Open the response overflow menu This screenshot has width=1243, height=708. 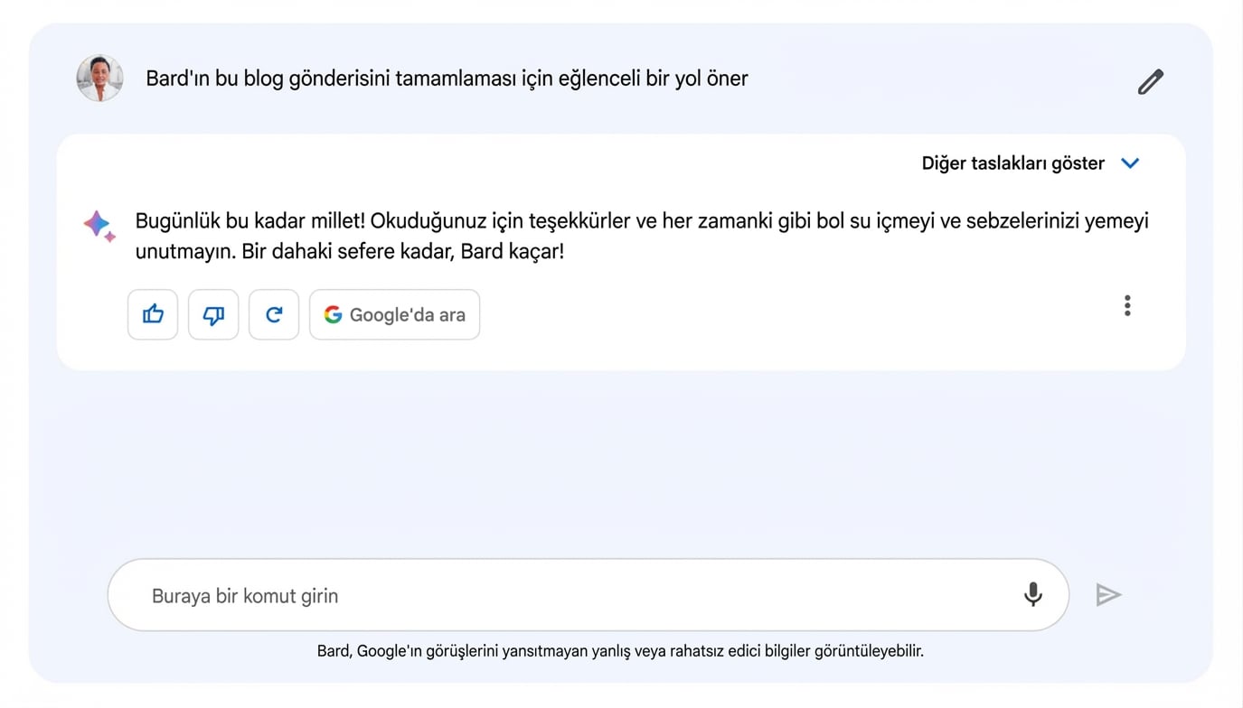(1127, 305)
